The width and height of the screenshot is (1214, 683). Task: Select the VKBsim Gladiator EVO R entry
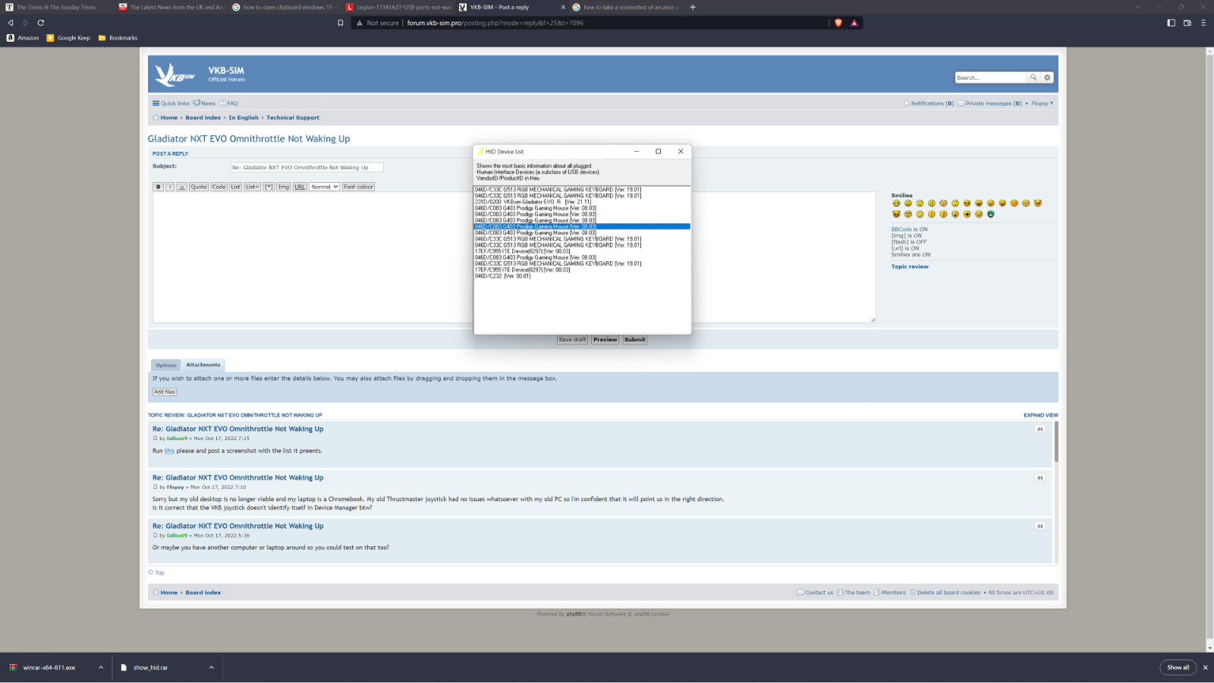(533, 202)
